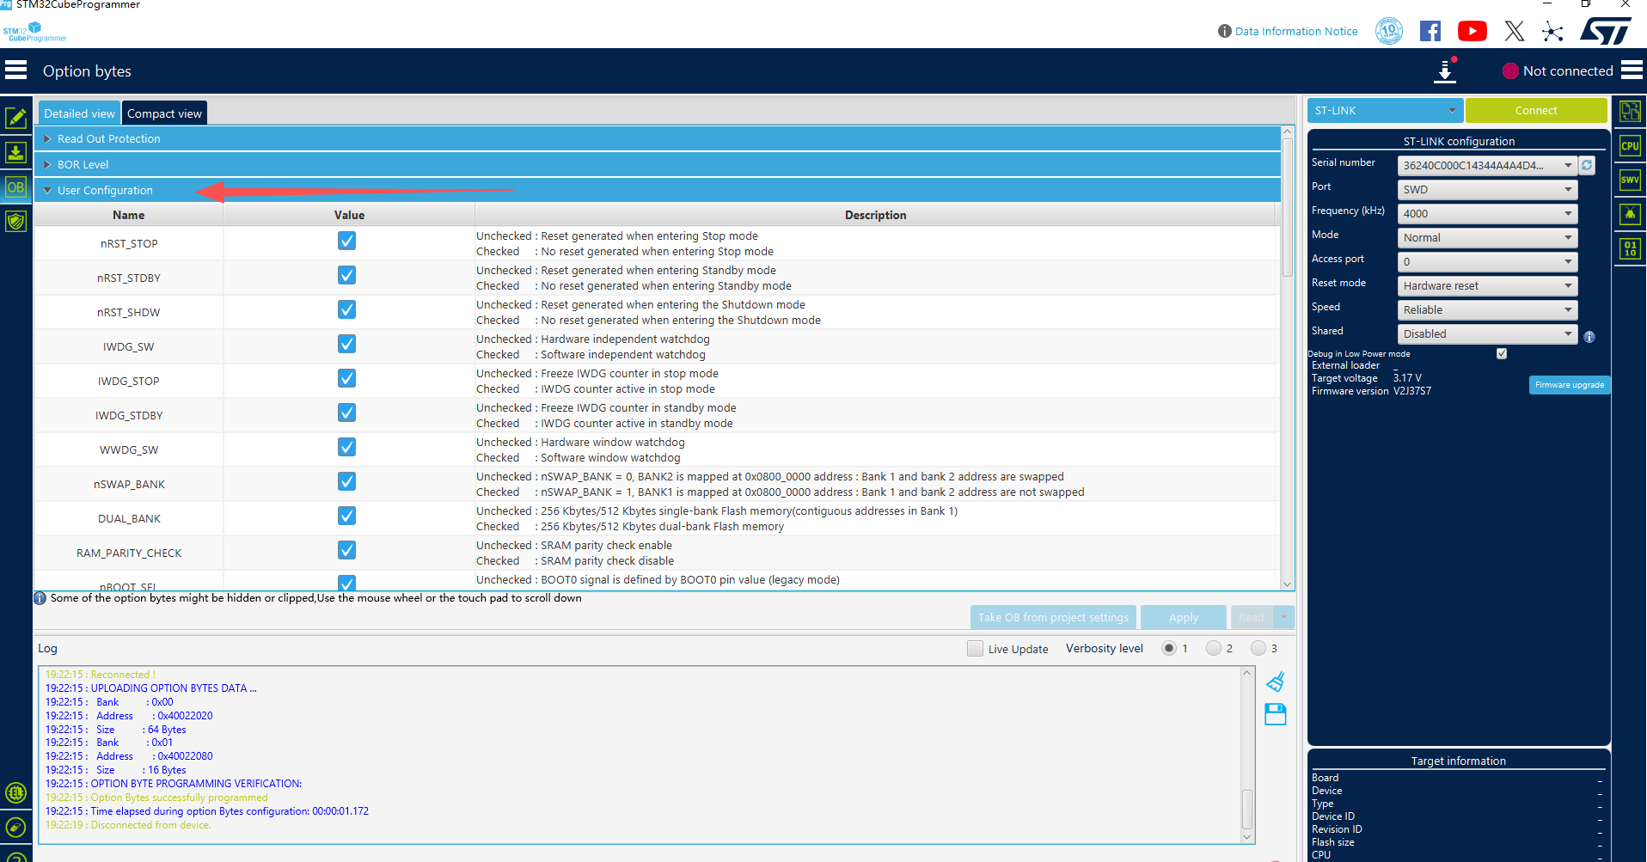Open the left hamburger menu
1647x862 pixels.
[x=16, y=70]
